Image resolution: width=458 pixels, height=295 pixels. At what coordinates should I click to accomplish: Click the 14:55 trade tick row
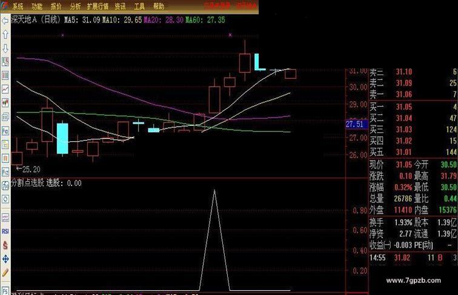pyautogui.click(x=413, y=258)
